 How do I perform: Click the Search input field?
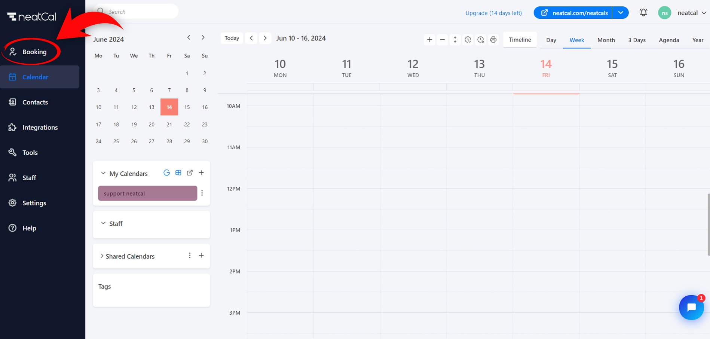pos(136,12)
